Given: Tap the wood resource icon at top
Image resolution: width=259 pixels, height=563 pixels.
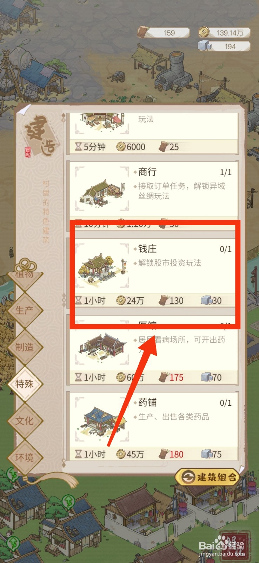Looking at the screenshot, I should [x=143, y=32].
